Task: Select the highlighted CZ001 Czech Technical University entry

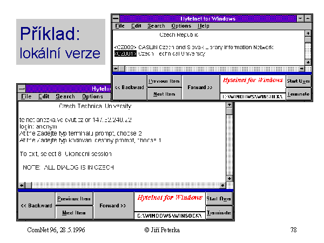Action: pos(159,53)
